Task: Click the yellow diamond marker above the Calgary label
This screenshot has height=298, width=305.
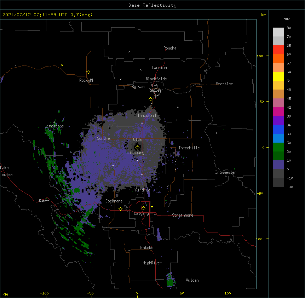Action: tap(143, 208)
